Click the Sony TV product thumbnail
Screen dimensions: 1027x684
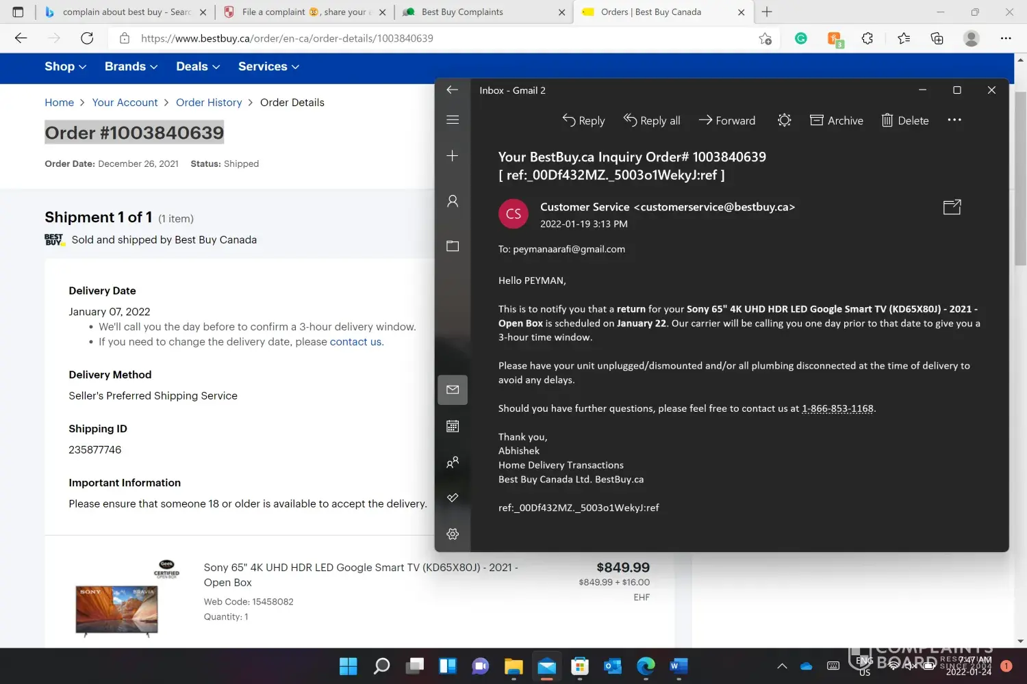[x=116, y=610]
